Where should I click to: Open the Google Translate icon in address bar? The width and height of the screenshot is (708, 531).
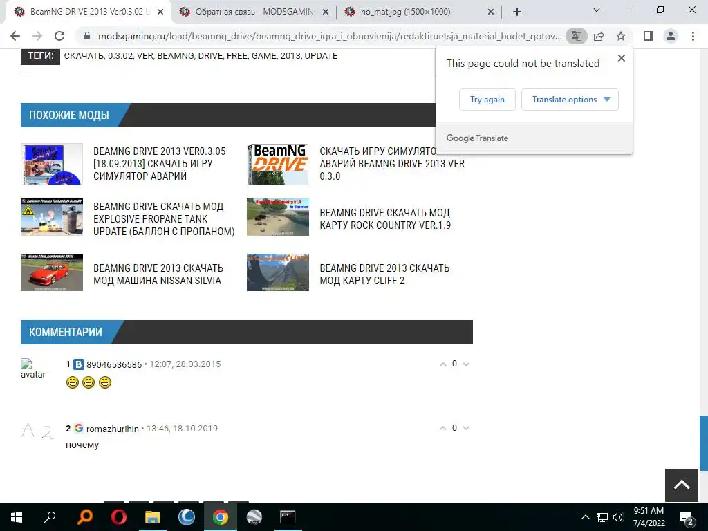pyautogui.click(x=576, y=36)
